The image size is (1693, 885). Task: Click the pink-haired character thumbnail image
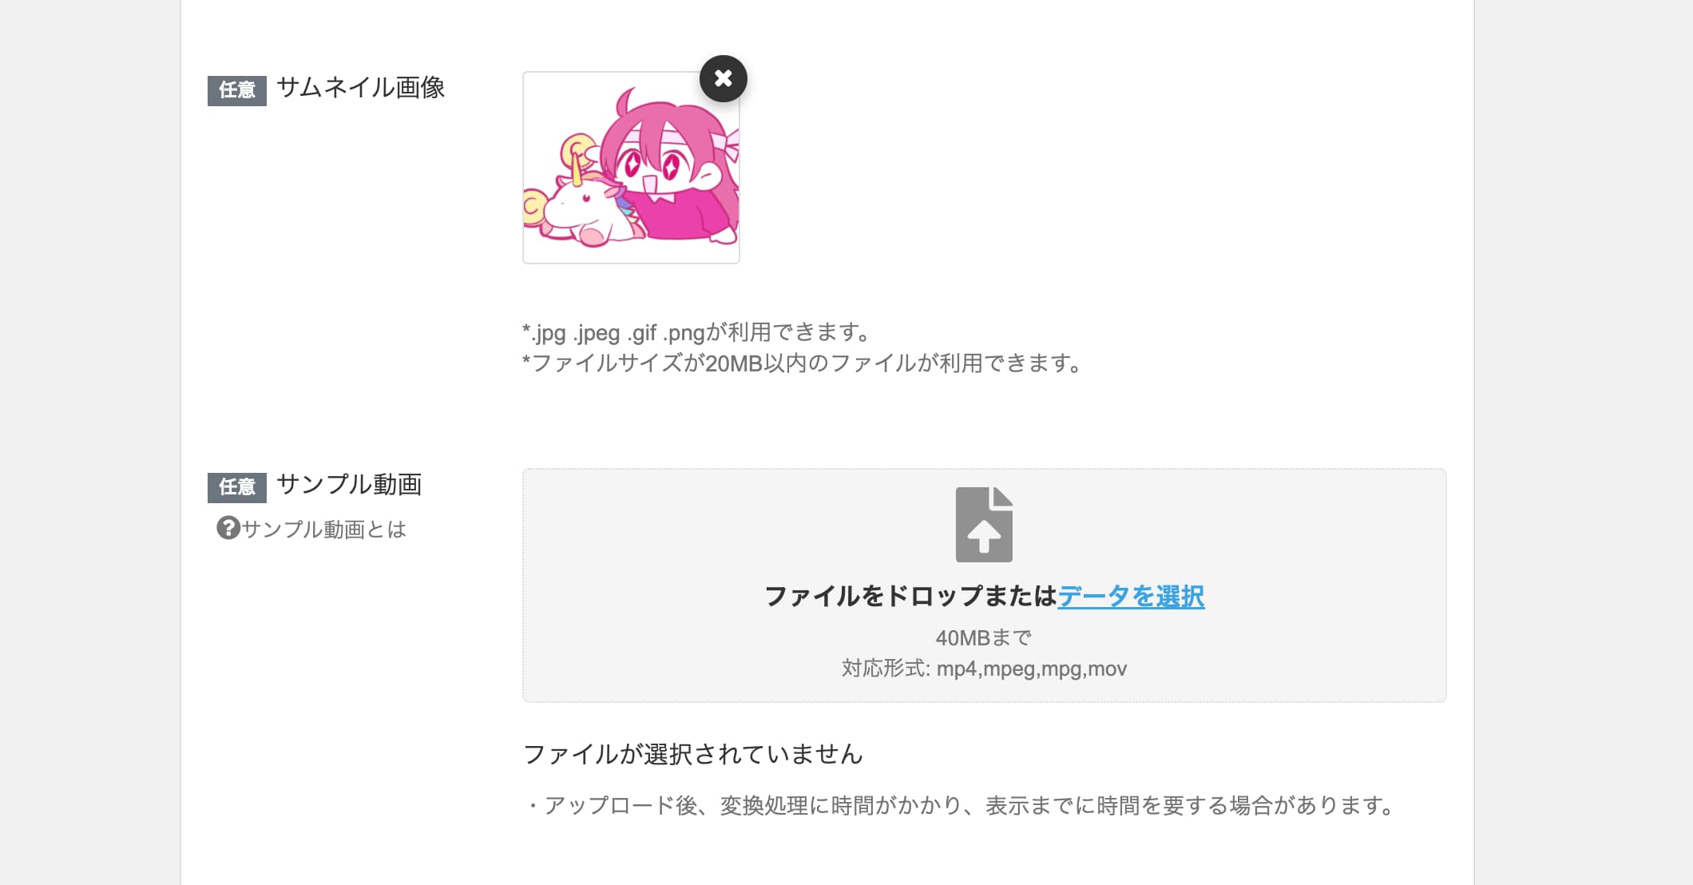click(x=631, y=168)
